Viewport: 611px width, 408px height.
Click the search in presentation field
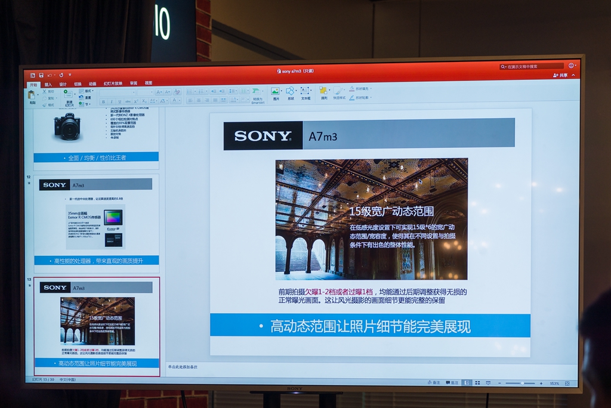[532, 67]
